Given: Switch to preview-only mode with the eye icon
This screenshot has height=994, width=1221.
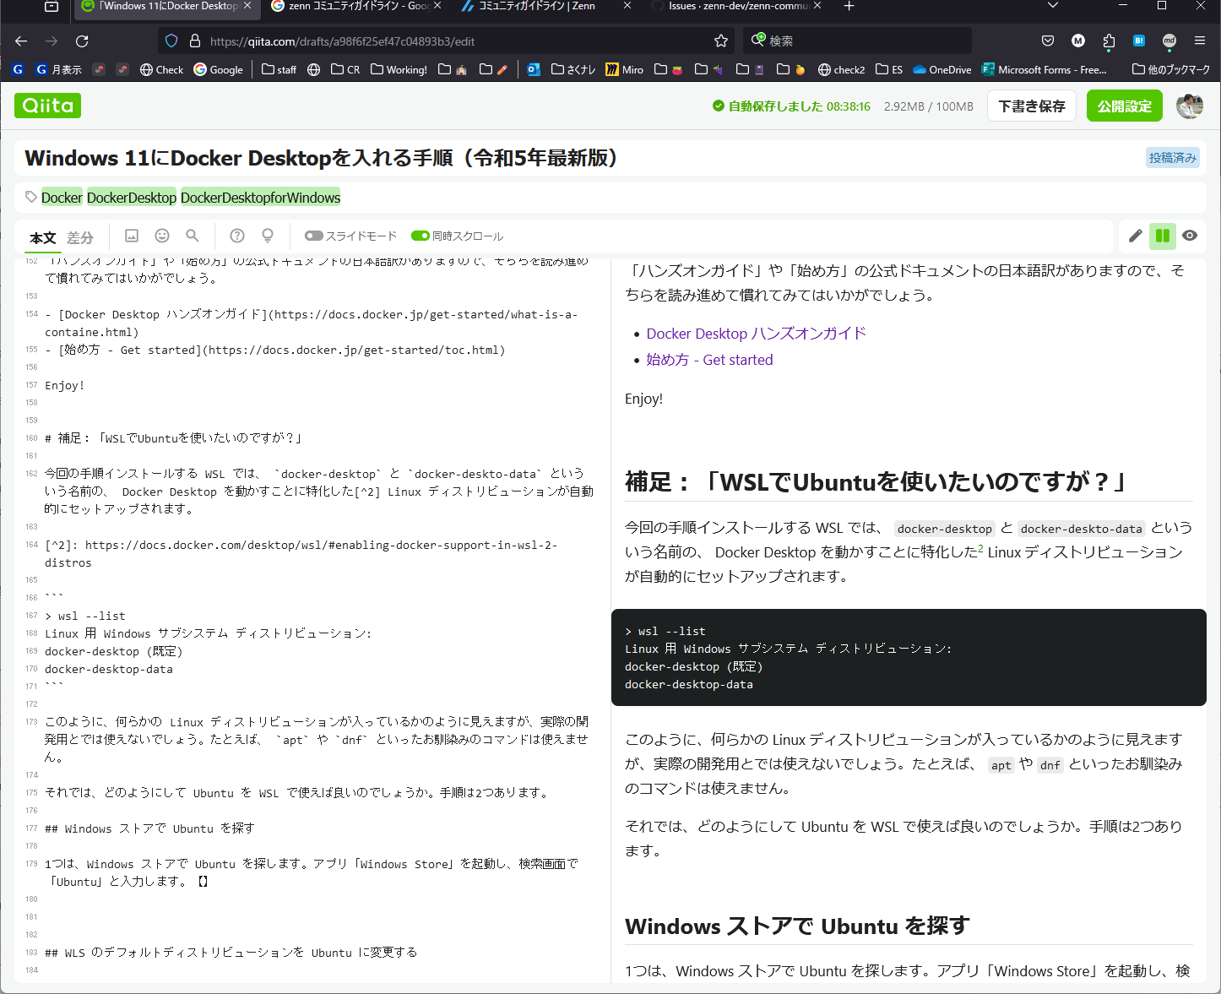Looking at the screenshot, I should (x=1190, y=236).
